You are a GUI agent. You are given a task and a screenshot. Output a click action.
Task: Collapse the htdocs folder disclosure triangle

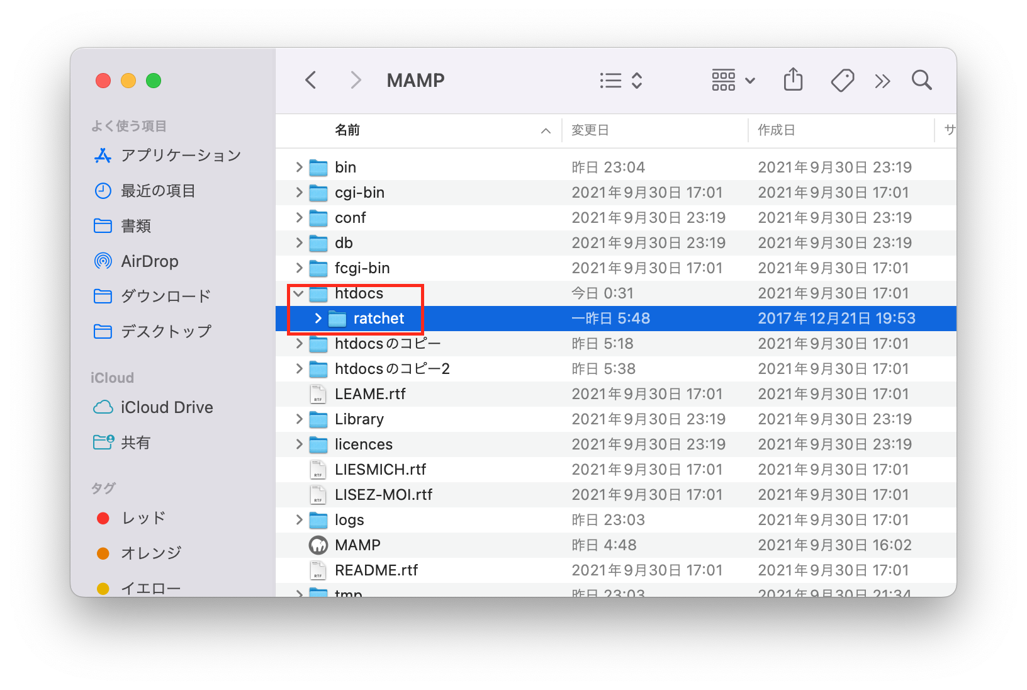tap(298, 293)
